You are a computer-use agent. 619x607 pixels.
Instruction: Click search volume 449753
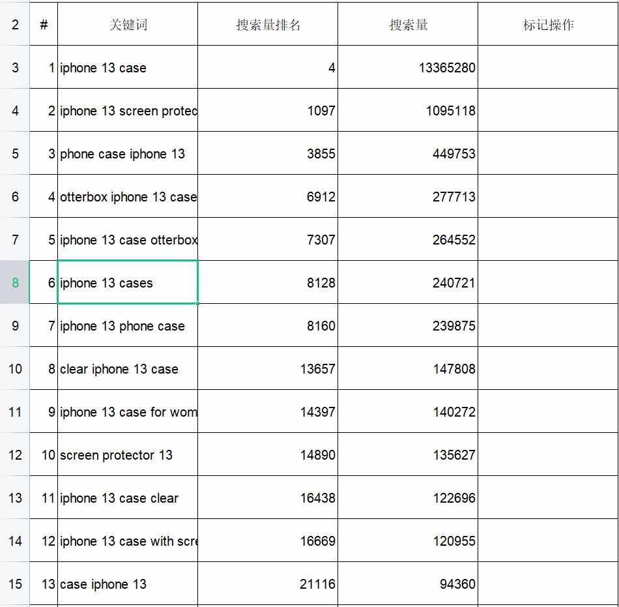tap(408, 153)
